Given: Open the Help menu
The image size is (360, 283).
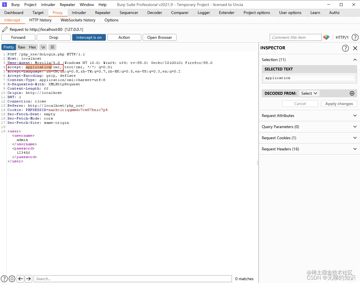Looking at the screenshot, I should click(103, 5).
